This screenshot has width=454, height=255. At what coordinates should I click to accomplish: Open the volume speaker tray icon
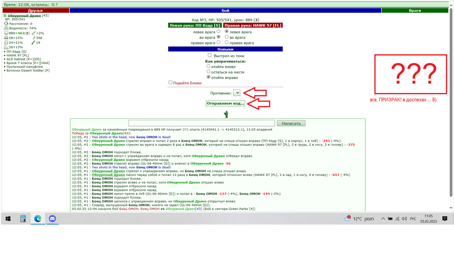coord(404,219)
